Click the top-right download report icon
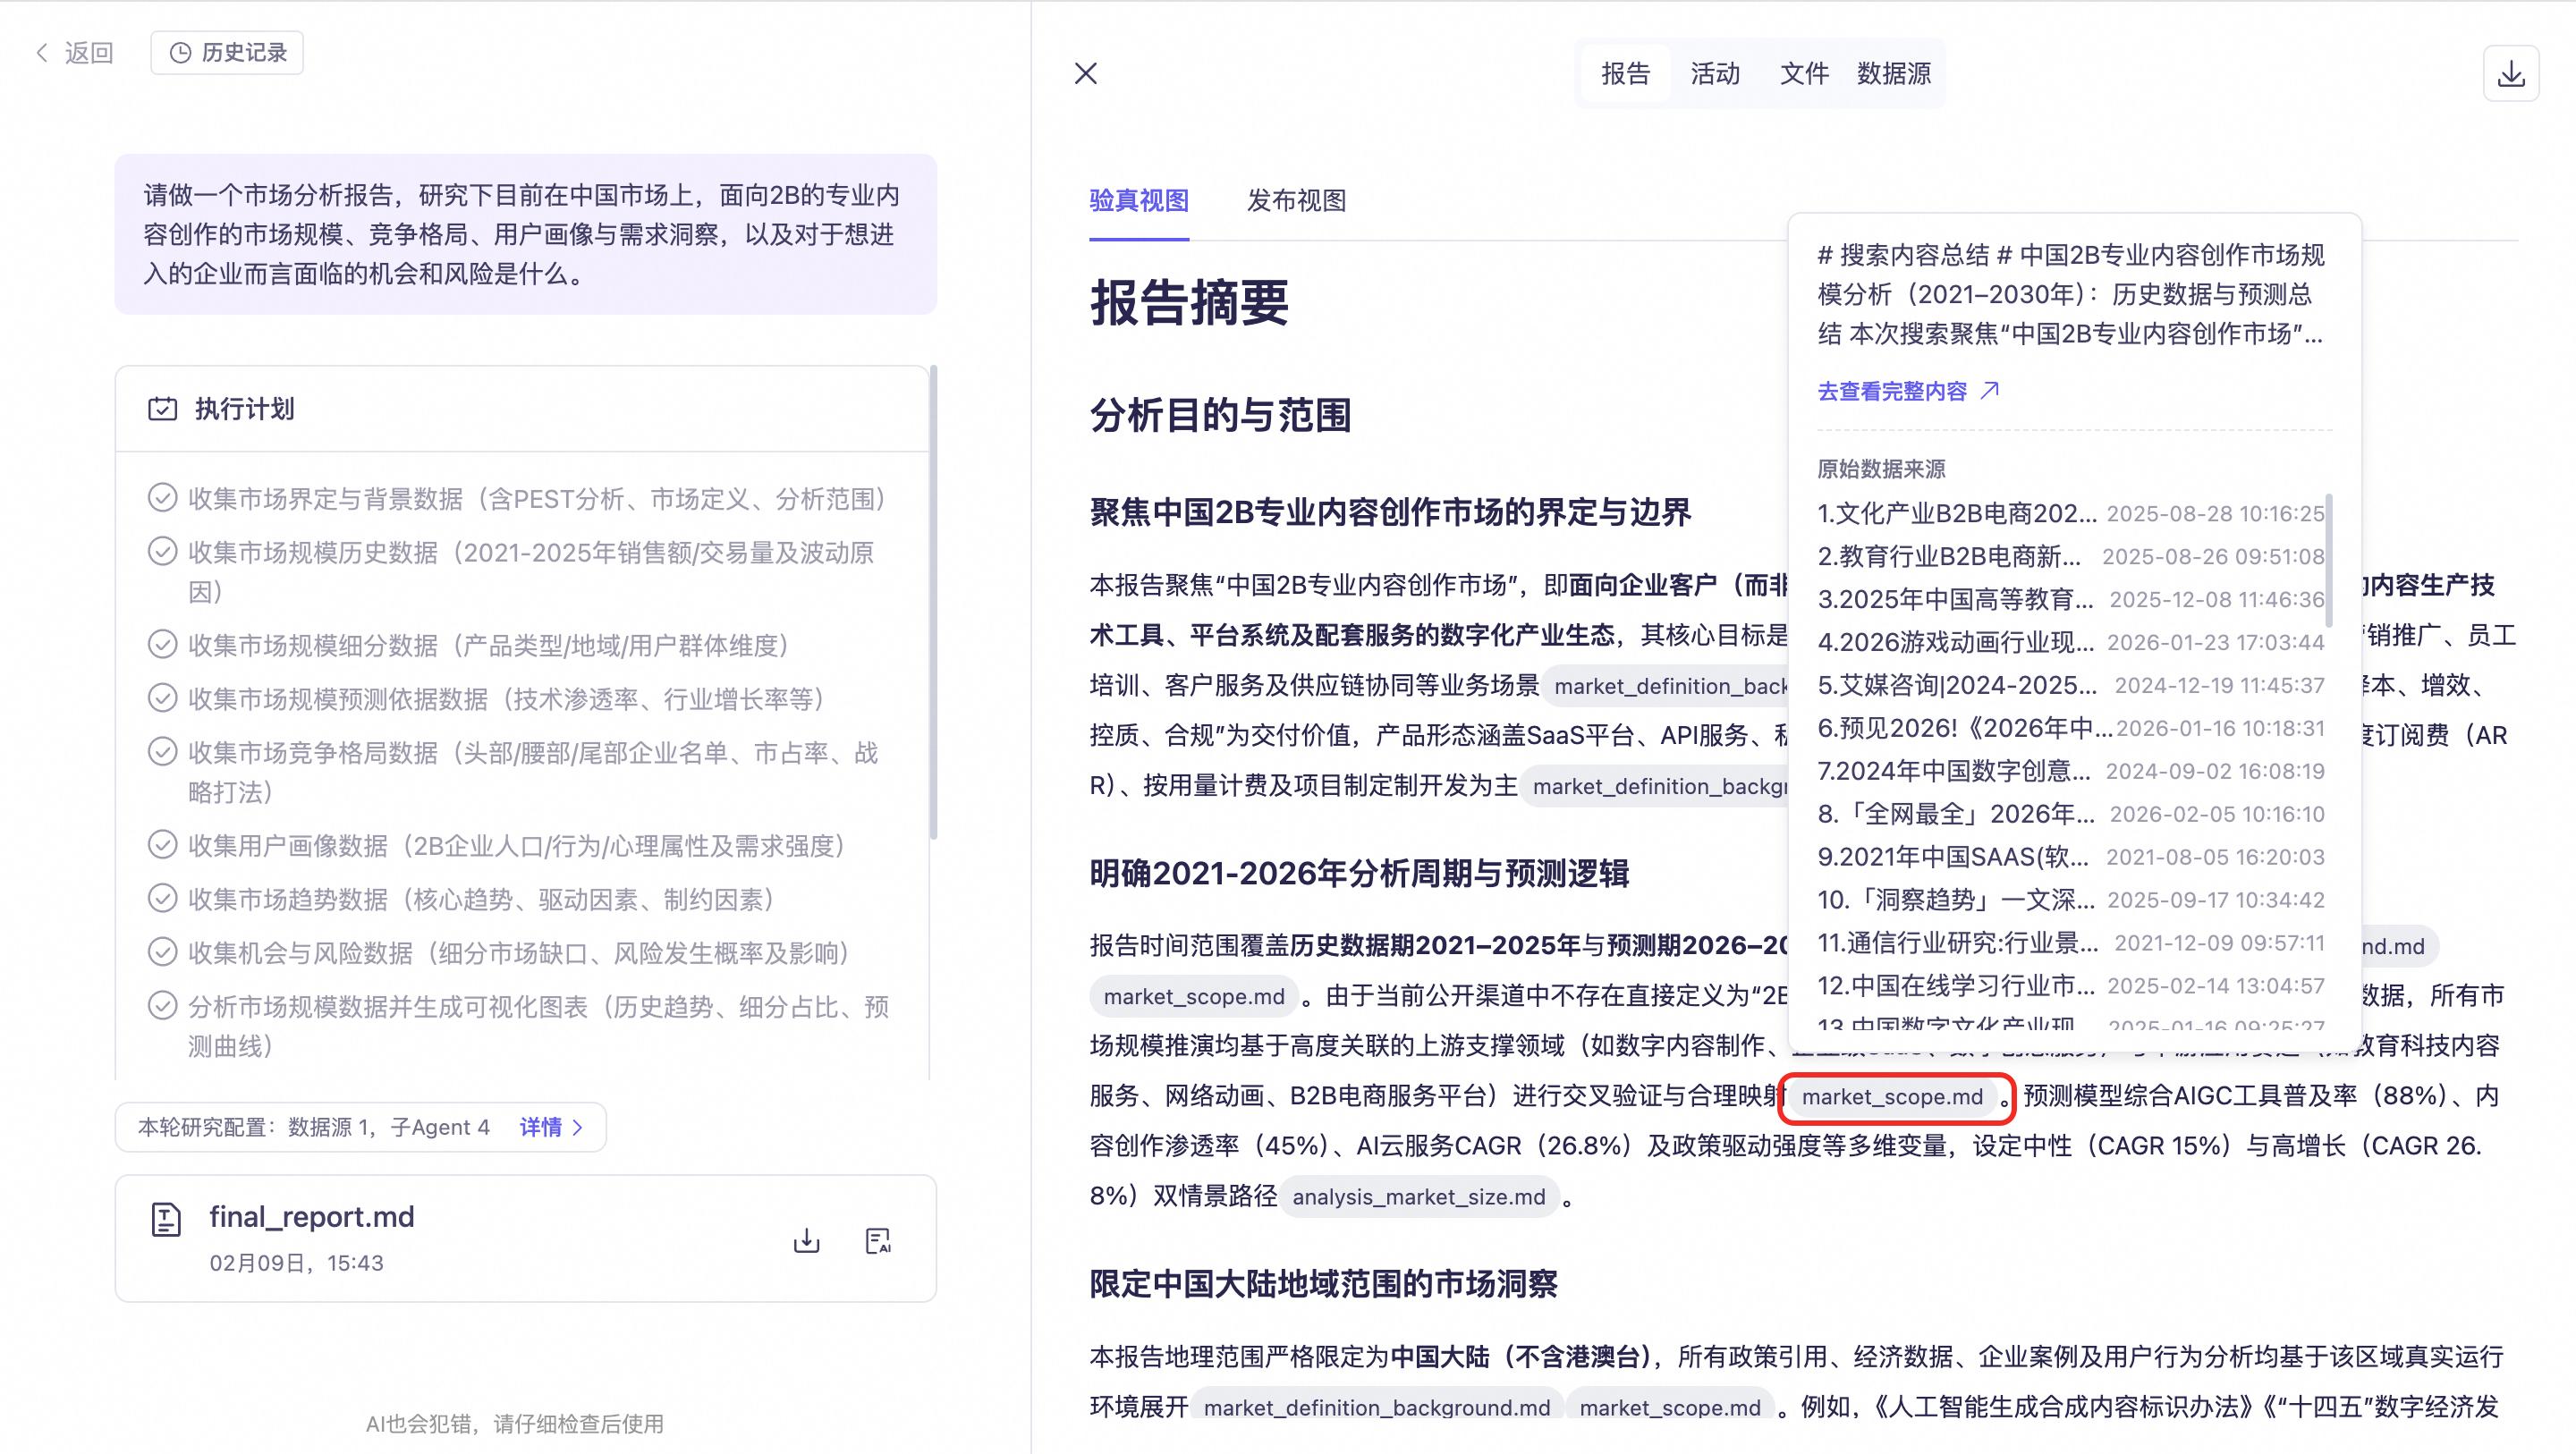The image size is (2576, 1454). [2510, 73]
